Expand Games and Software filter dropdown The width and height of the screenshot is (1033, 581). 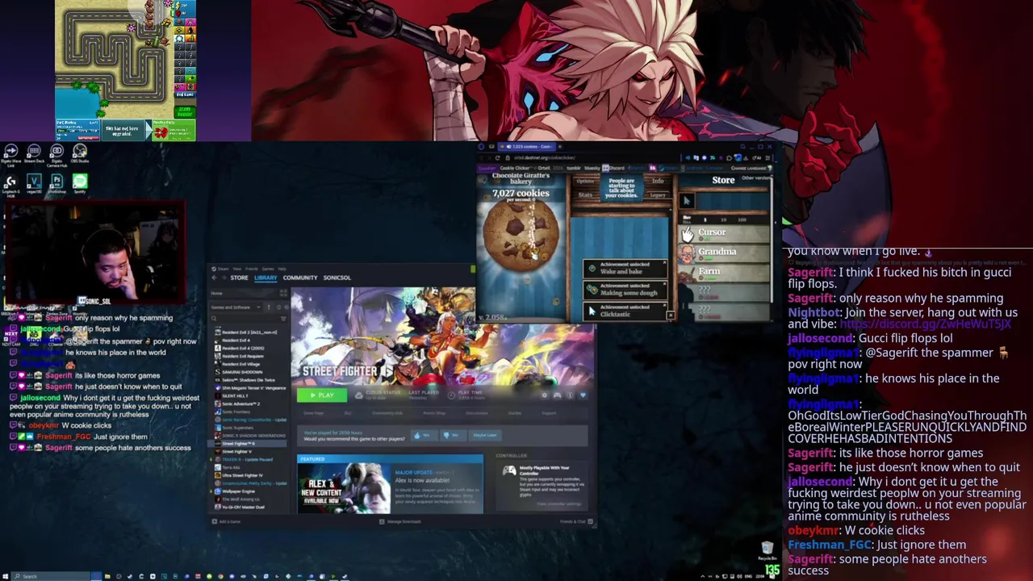(235, 307)
